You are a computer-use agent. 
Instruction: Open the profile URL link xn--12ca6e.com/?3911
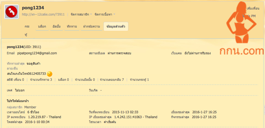(43, 14)
